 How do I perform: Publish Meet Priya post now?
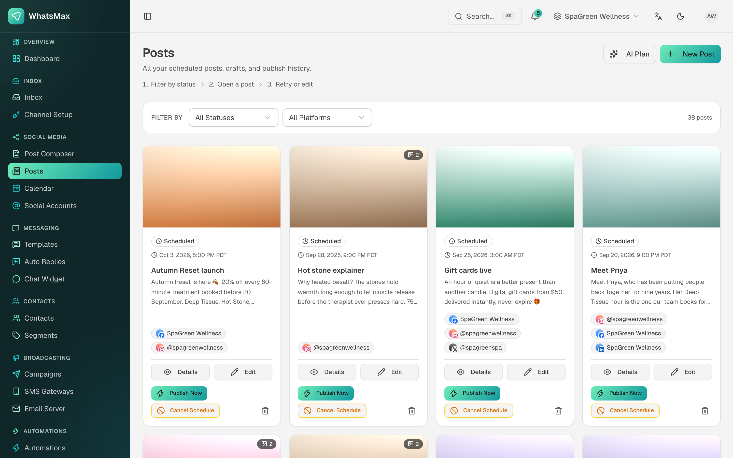pyautogui.click(x=619, y=393)
